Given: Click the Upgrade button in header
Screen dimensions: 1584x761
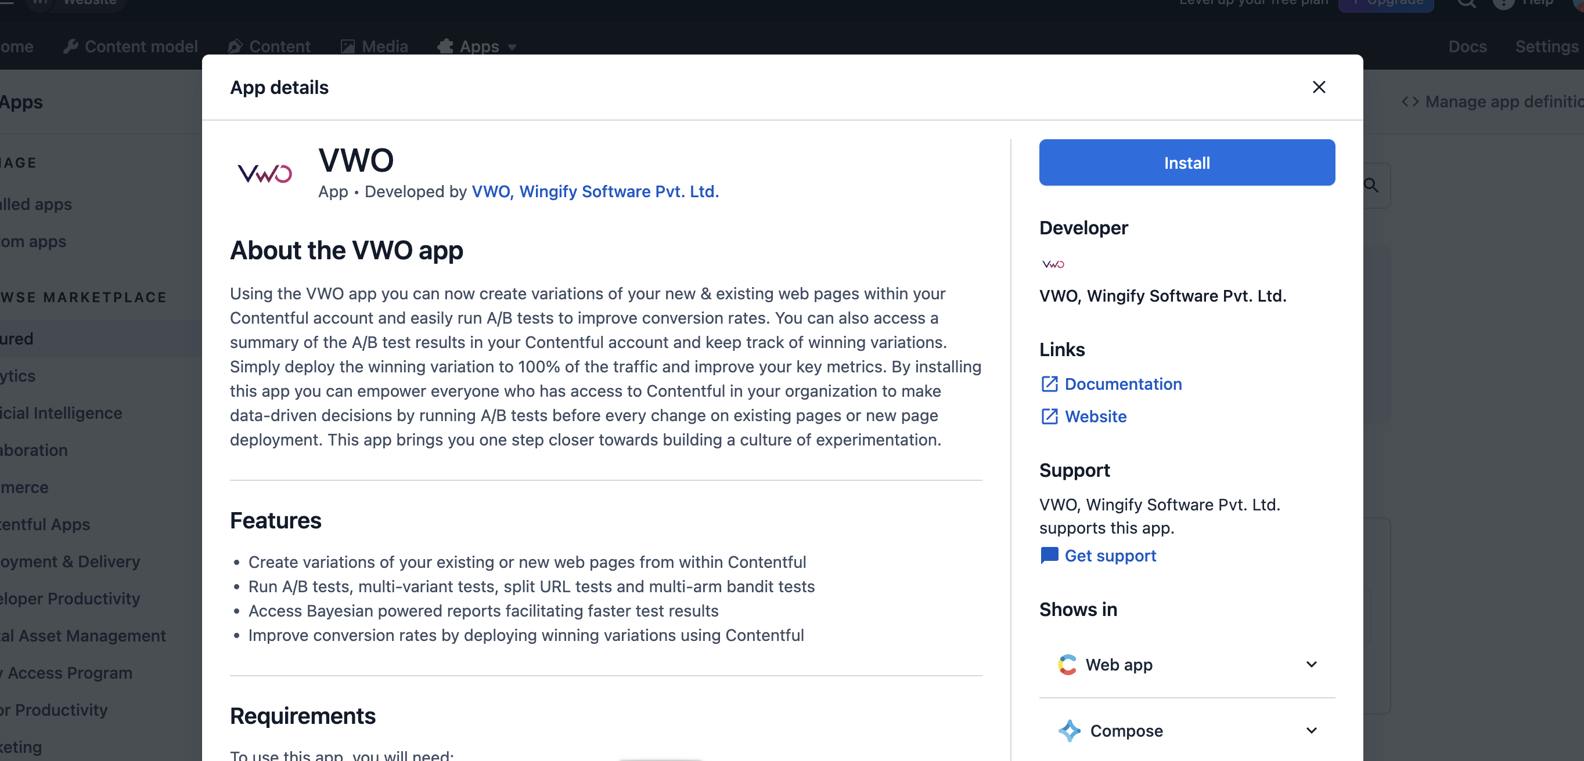Looking at the screenshot, I should (x=1386, y=3).
